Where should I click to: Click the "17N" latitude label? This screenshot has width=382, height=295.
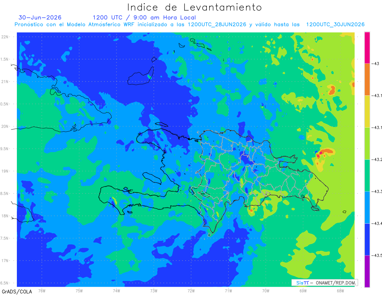(x=5, y=261)
